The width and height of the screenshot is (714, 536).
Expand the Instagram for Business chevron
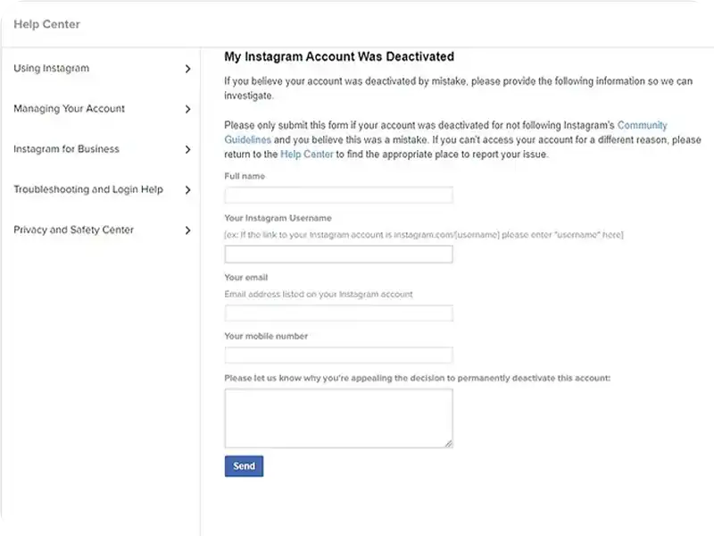[187, 149]
